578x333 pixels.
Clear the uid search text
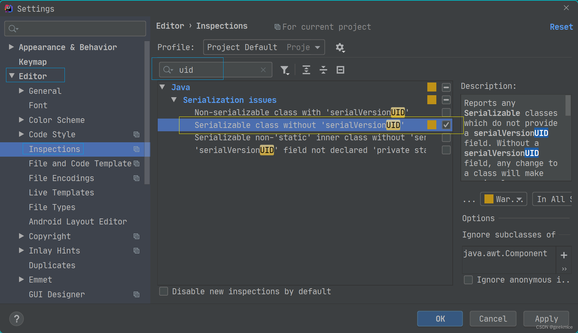263,70
